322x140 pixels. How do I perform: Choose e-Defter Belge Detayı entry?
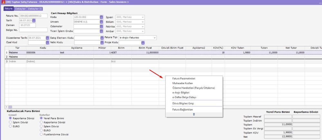pyautogui.click(x=185, y=97)
